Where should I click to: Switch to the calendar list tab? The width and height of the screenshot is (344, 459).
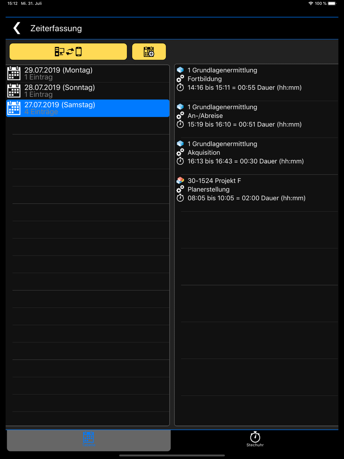pos(89,439)
